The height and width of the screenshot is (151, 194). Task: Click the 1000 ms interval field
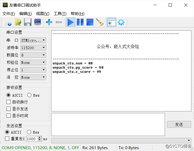click(x=32, y=139)
